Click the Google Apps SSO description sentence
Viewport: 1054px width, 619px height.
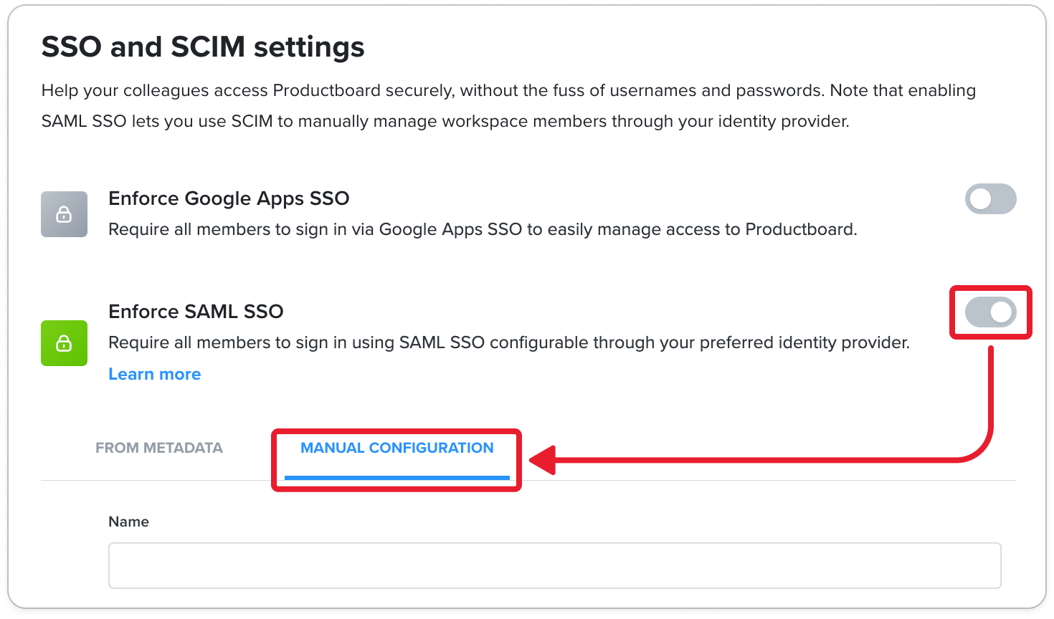(483, 229)
